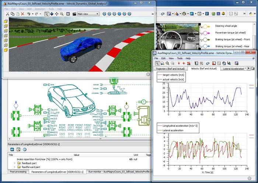Open the Post processing tab

click(17, 172)
